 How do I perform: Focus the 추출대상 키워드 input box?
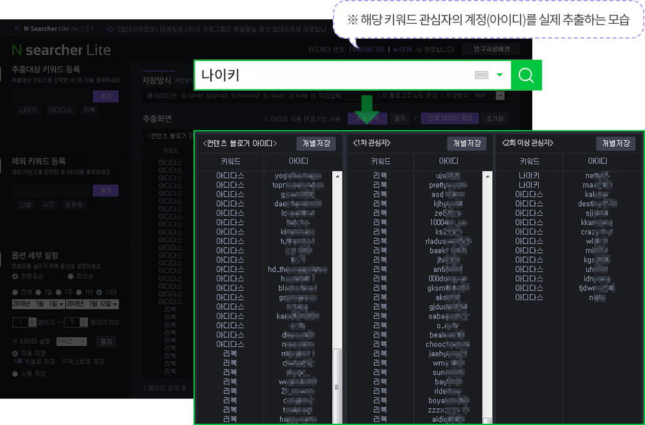click(x=50, y=96)
